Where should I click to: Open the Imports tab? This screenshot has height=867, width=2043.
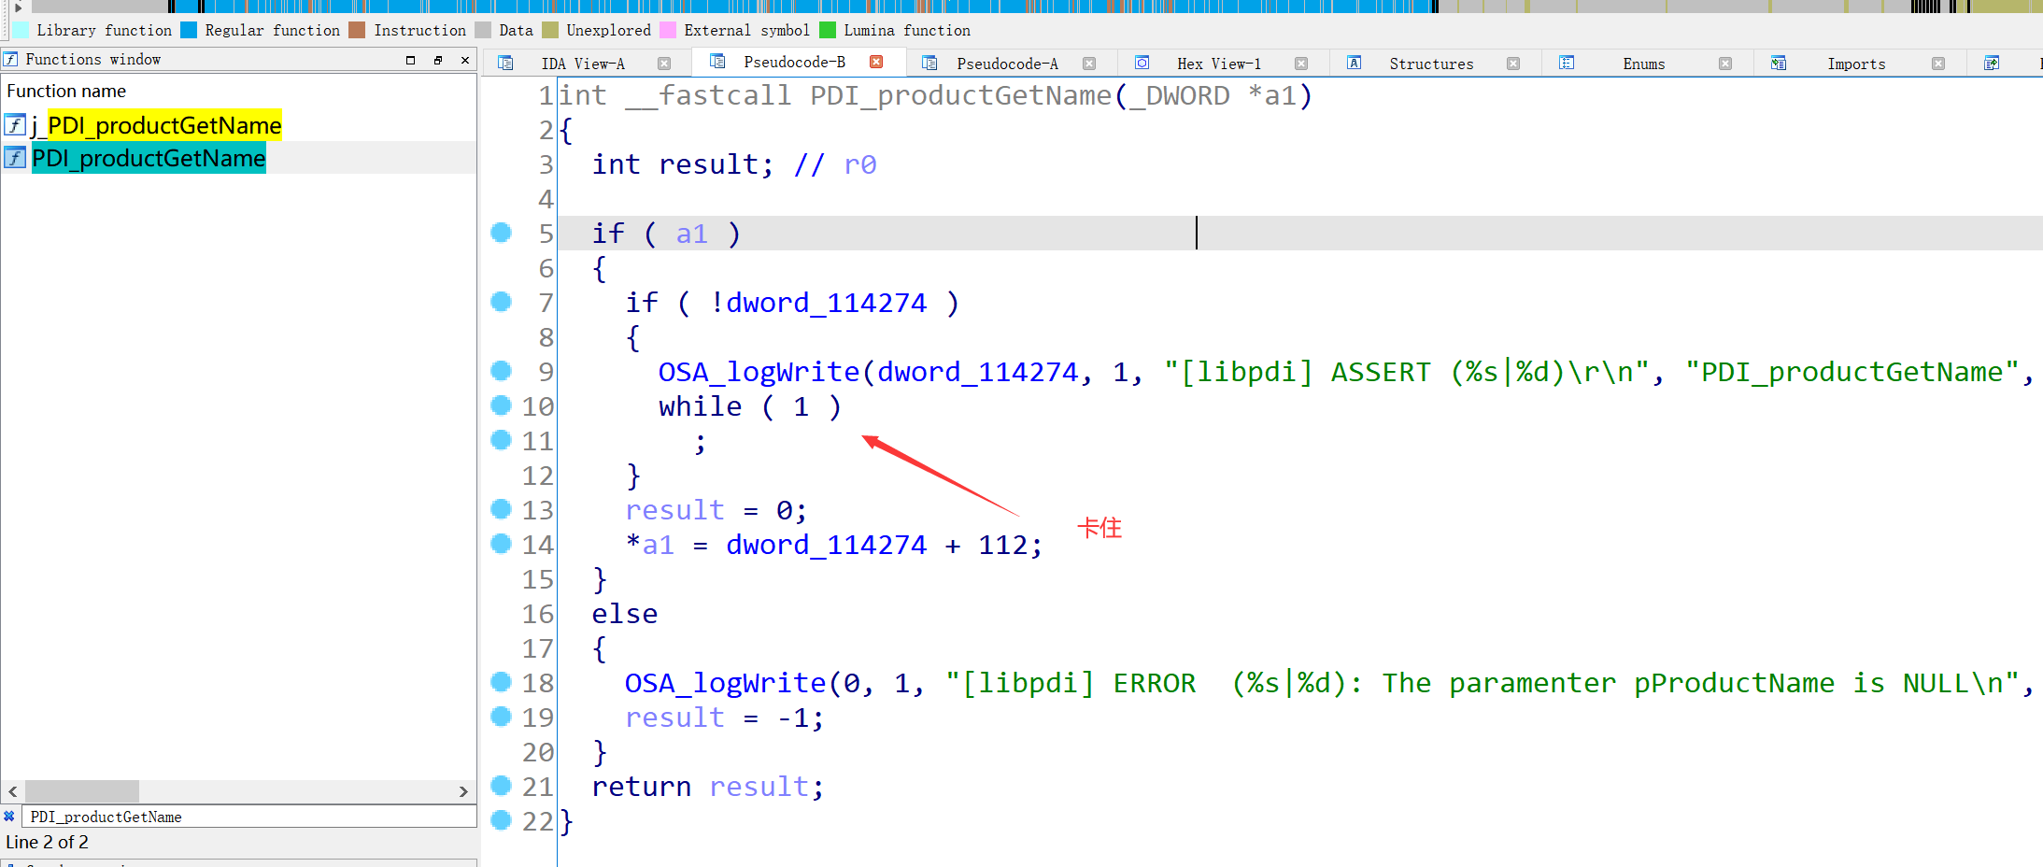1856,64
